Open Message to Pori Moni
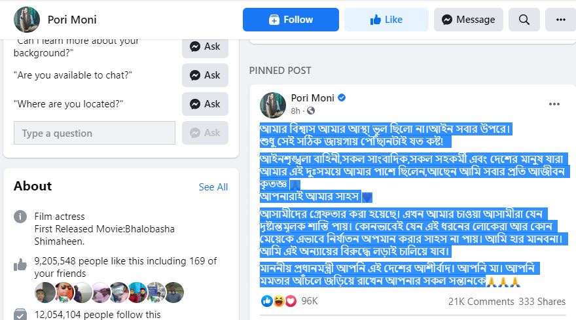Viewport: 576px width, 320px height. click(468, 20)
